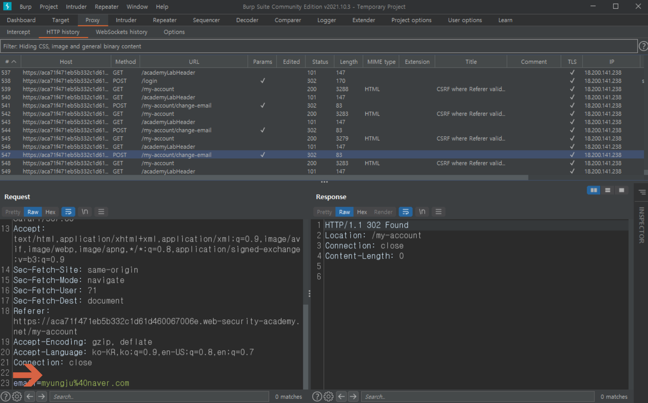648x403 pixels.
Task: Select history row 538 POST /login
Action: click(322, 81)
